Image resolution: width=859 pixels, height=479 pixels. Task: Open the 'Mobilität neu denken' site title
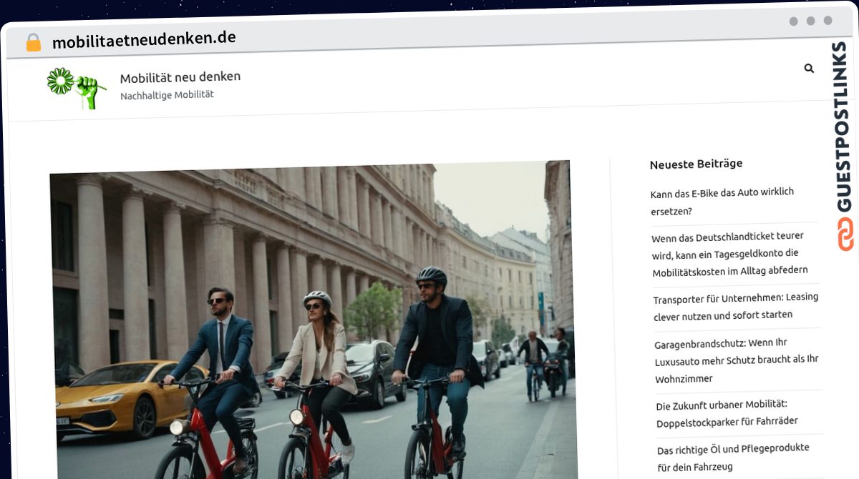click(x=180, y=76)
